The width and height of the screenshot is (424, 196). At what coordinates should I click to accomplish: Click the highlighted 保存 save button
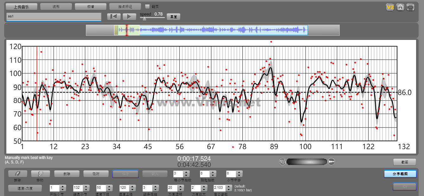pyautogui.click(x=125, y=174)
